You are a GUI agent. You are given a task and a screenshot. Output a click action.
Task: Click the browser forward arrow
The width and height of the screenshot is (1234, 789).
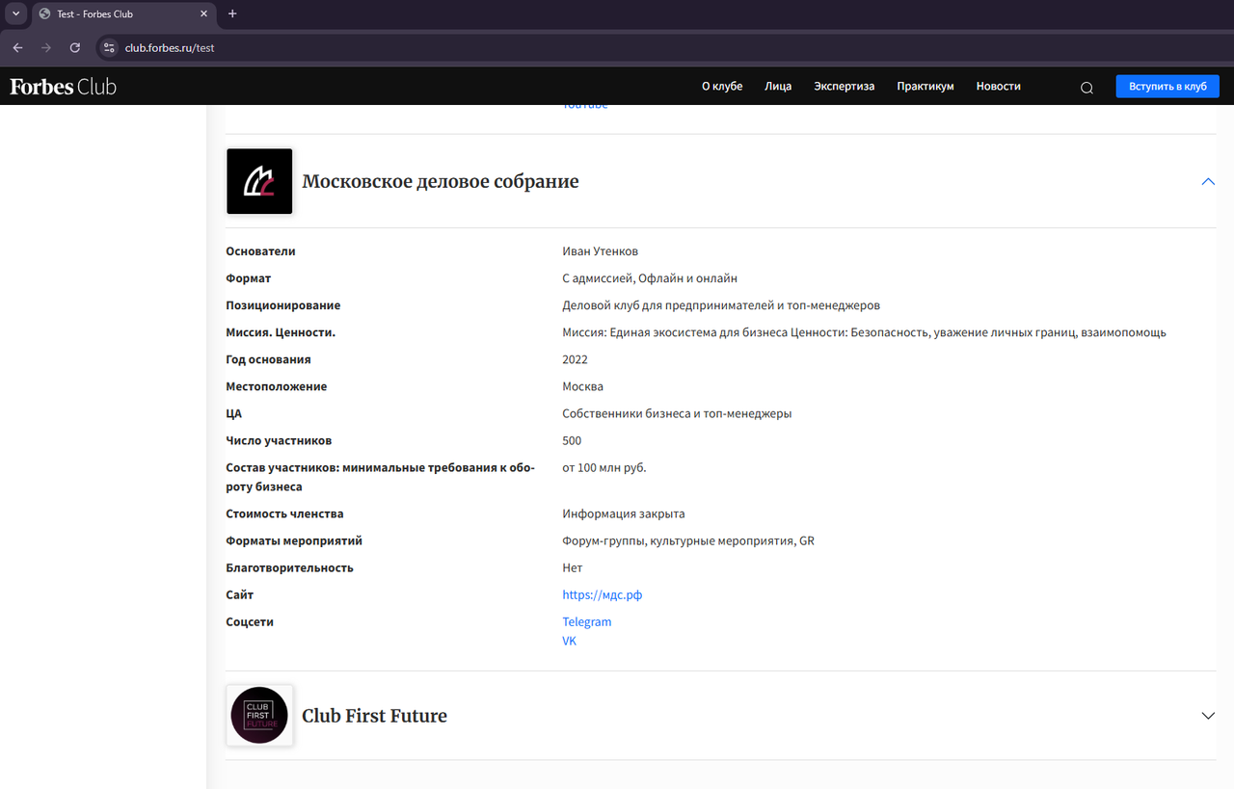tap(46, 47)
